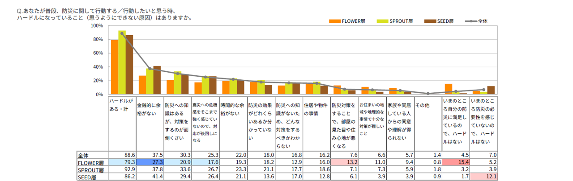Click the 37.8 cell in SPROUT層 row

[150, 170]
